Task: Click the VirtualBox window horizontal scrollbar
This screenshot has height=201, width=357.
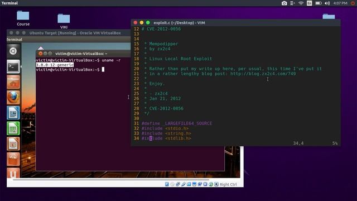Action: tap(111, 180)
